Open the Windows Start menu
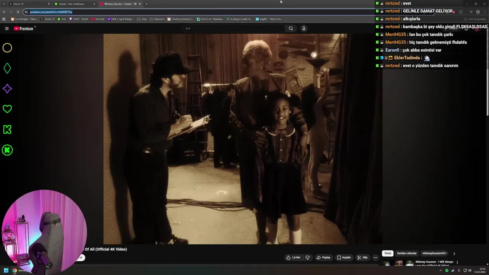Image resolution: width=489 pixels, height=275 pixels. coord(6,270)
